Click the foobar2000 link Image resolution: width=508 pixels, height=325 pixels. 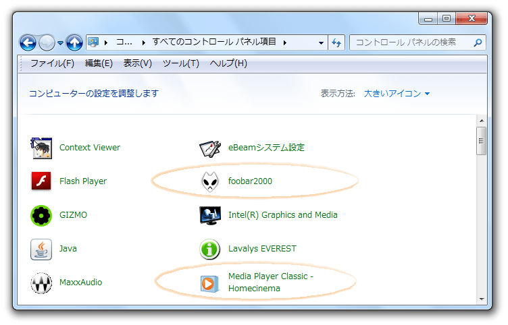(250, 181)
